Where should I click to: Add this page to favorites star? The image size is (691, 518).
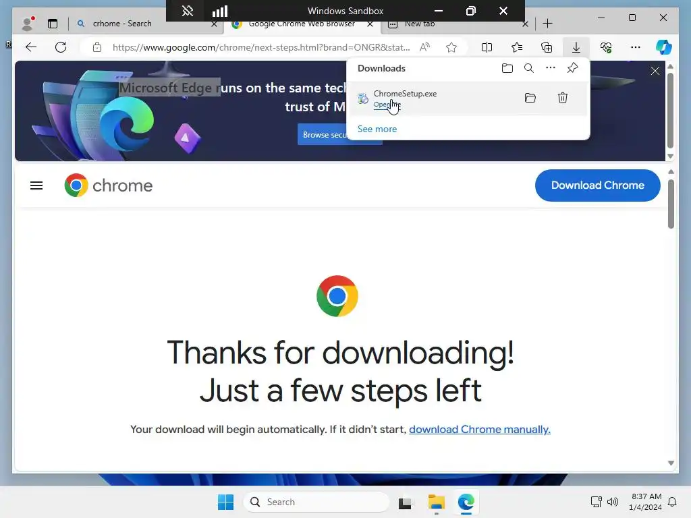pyautogui.click(x=451, y=47)
